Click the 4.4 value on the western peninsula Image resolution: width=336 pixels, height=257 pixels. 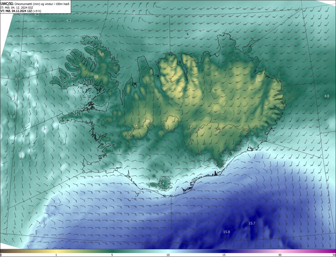click(x=62, y=119)
